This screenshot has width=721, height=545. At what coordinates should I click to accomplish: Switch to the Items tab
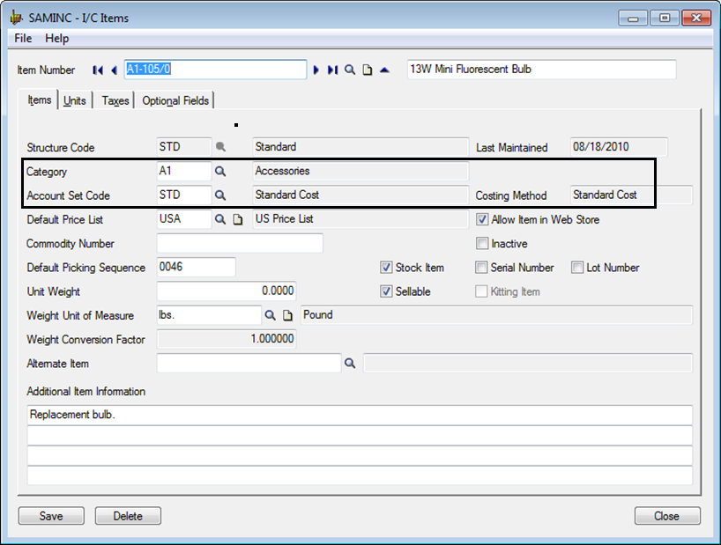coord(39,100)
